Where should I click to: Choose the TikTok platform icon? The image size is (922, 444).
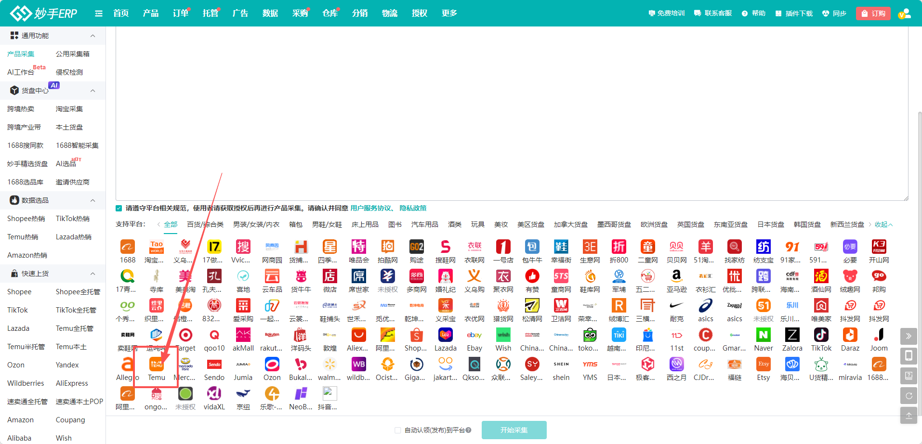click(821, 335)
